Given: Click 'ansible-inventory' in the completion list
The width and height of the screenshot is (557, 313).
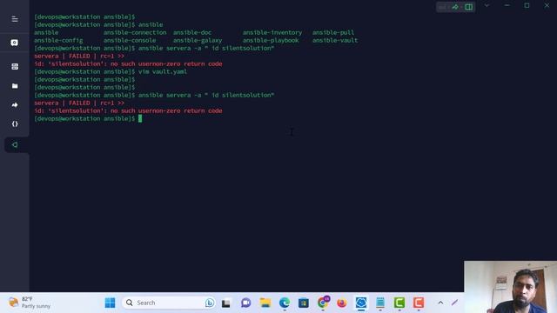Looking at the screenshot, I should (272, 33).
